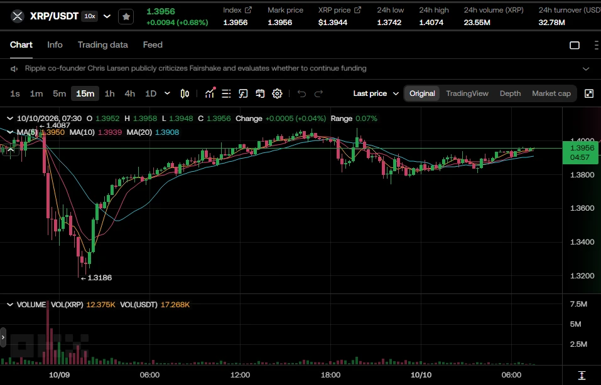
Task: Select the Chart tab
Action: point(21,45)
